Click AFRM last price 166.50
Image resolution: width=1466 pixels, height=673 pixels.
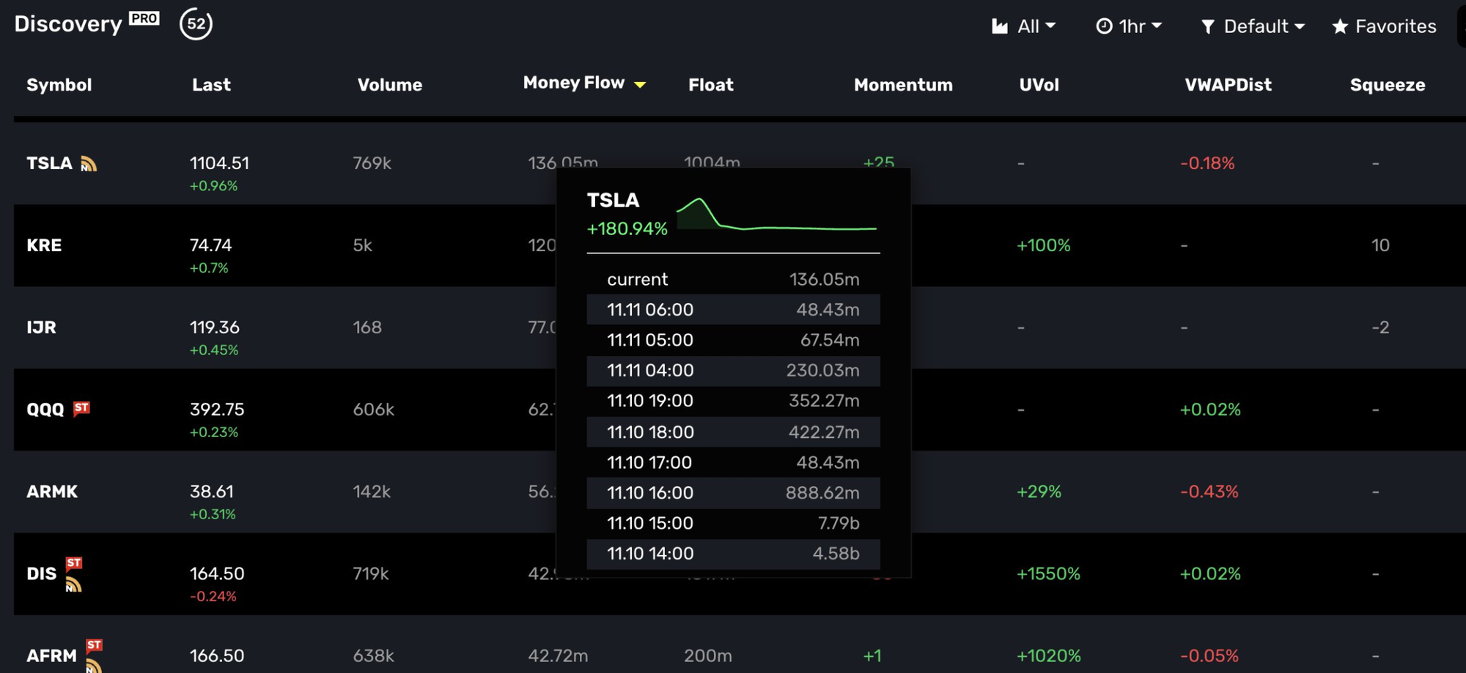pos(217,655)
